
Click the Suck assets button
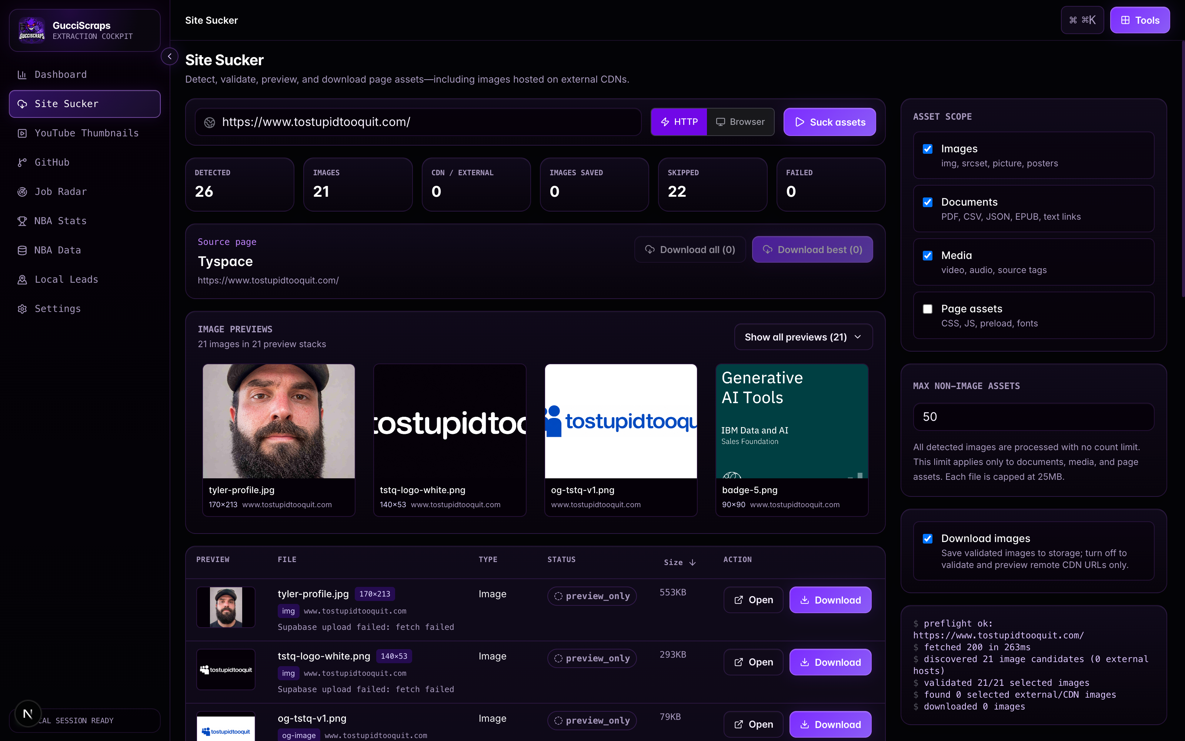click(829, 122)
